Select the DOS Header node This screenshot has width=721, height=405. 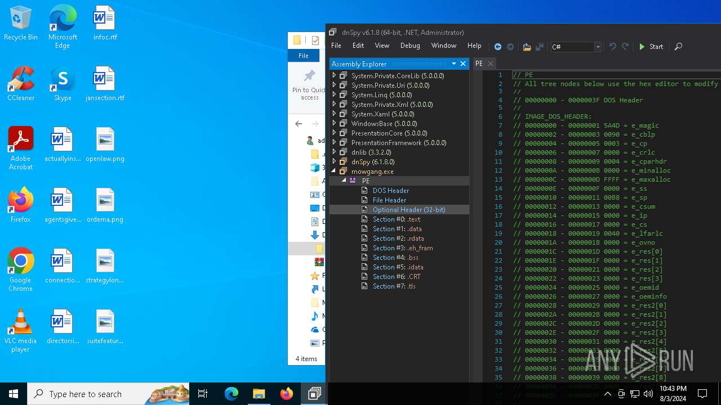(391, 190)
